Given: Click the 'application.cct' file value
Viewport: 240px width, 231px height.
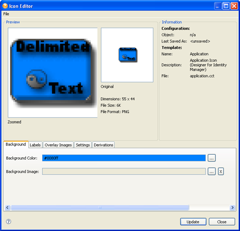Looking at the screenshot, I should [x=202, y=76].
